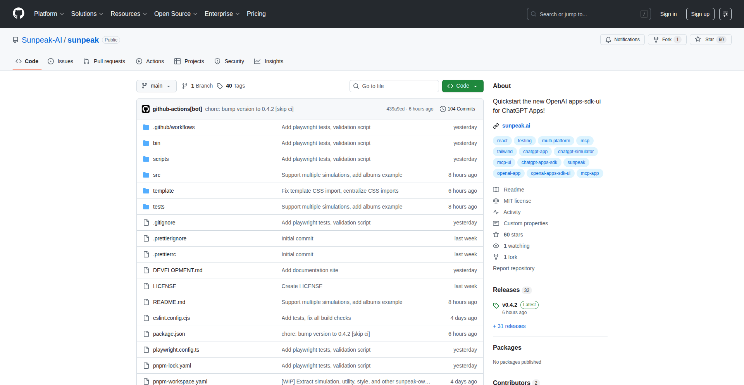Expand the main branch selector

point(156,86)
